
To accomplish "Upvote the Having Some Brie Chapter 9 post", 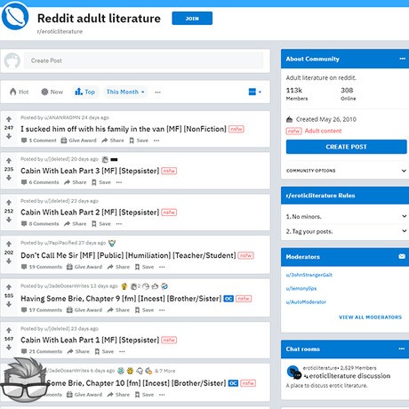I will click(x=9, y=287).
